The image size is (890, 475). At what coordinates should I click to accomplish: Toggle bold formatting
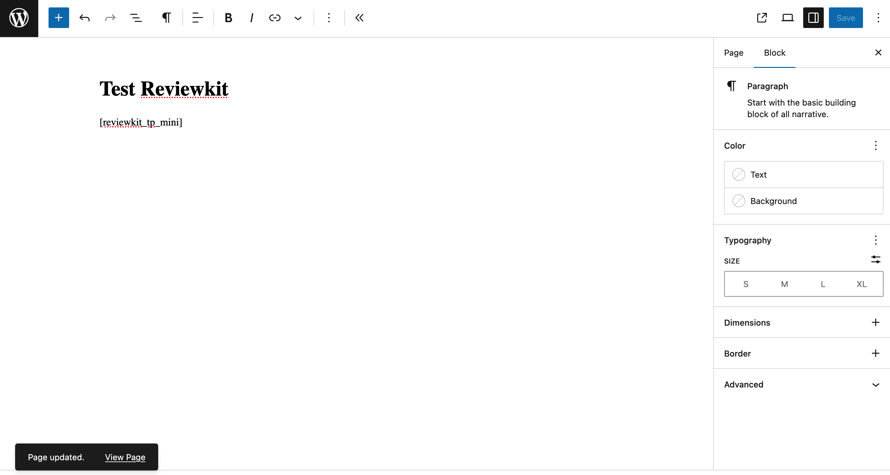pyautogui.click(x=228, y=18)
